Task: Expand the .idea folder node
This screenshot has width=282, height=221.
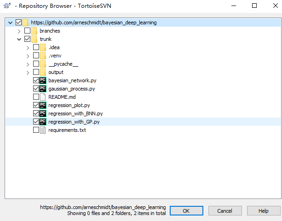Action: click(28, 48)
